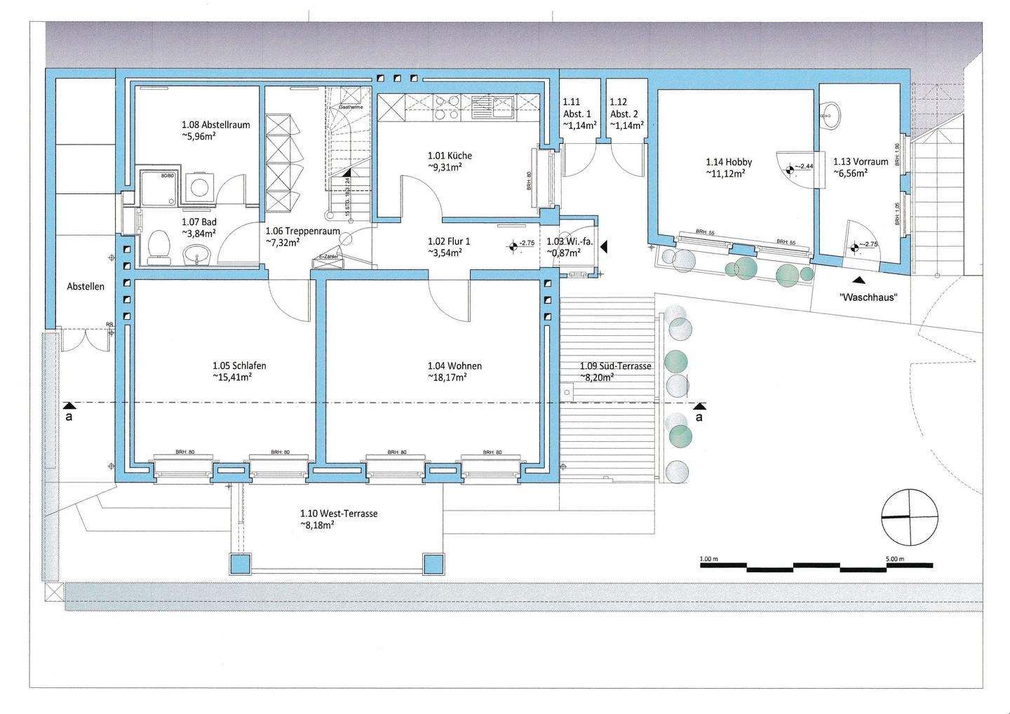Click the 1.08 Abstellraum room label
Image resolution: width=1010 pixels, height=714 pixels.
tap(215, 130)
